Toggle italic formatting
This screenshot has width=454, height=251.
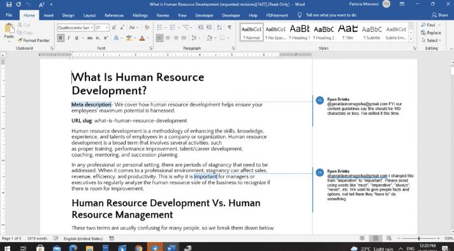coord(69,38)
